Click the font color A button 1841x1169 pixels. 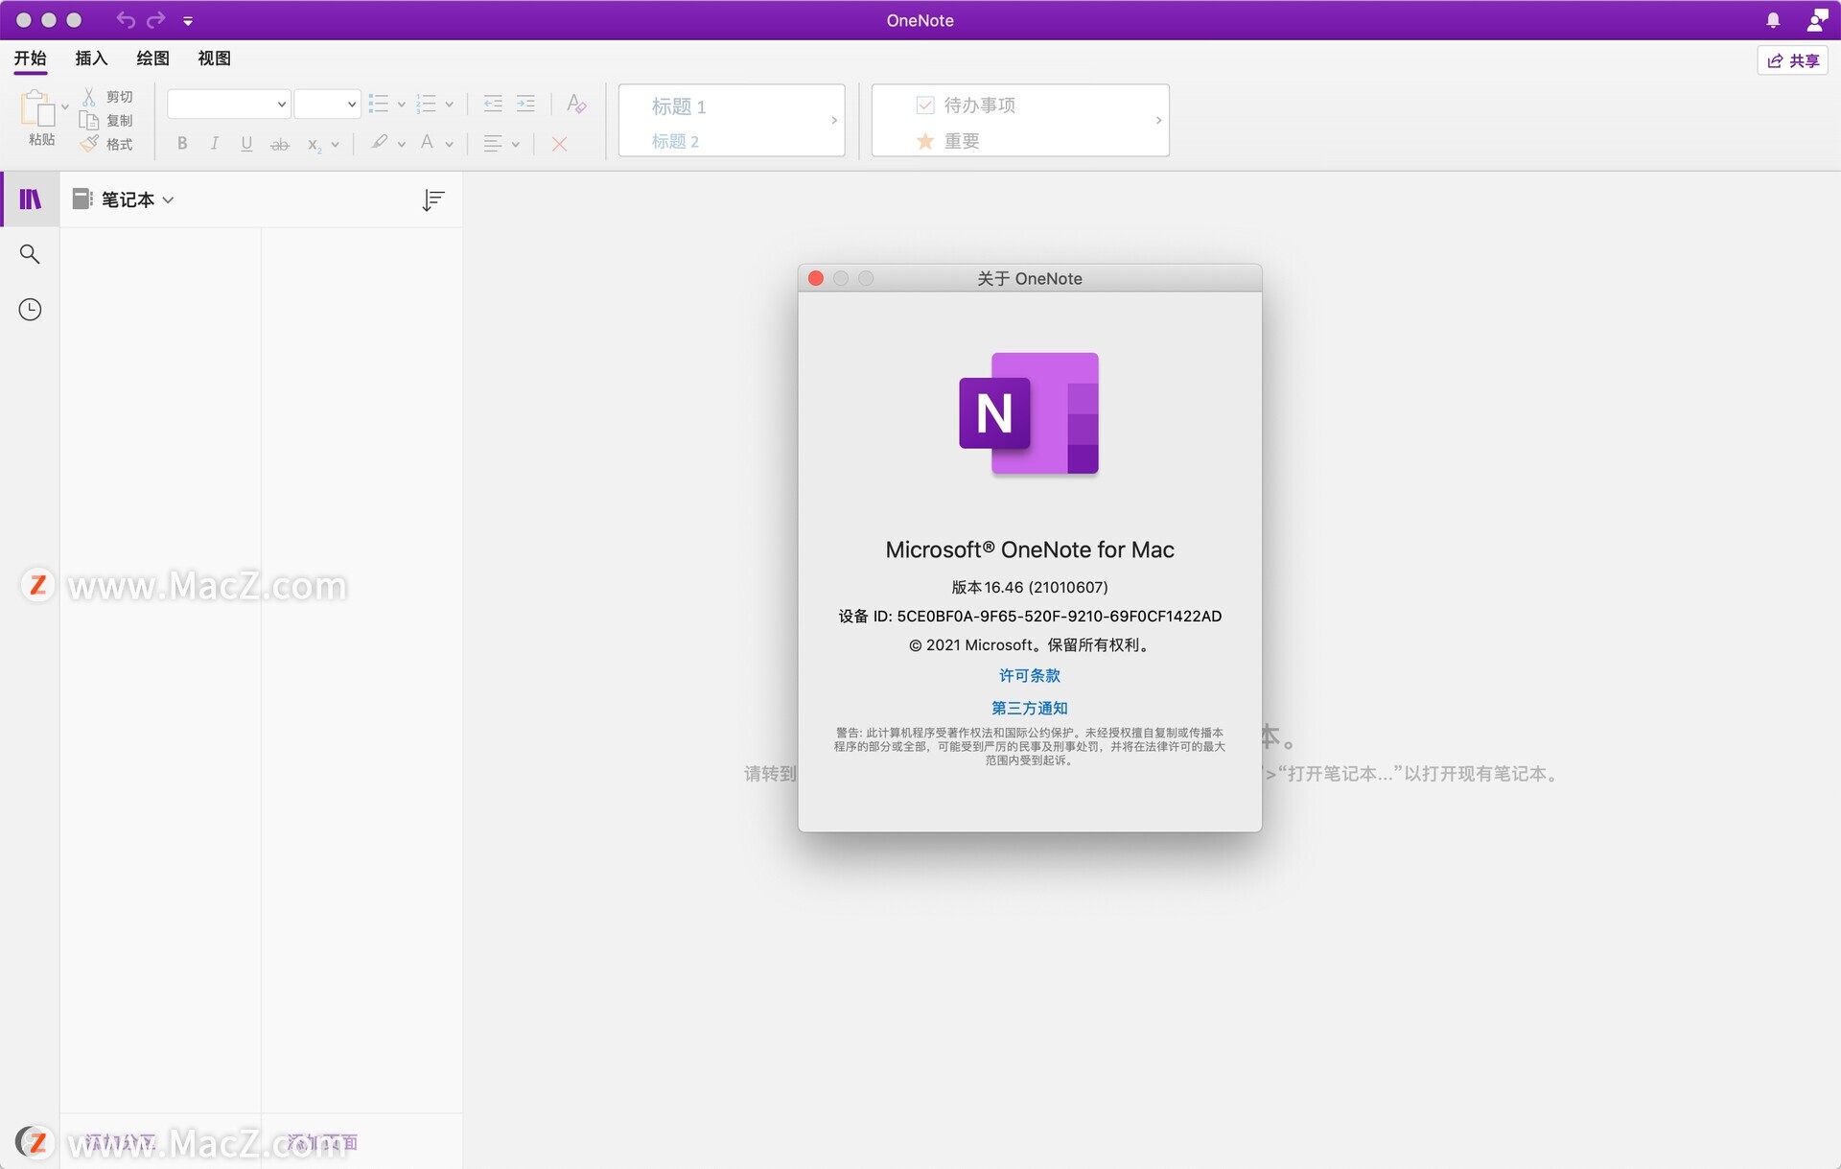click(x=428, y=143)
